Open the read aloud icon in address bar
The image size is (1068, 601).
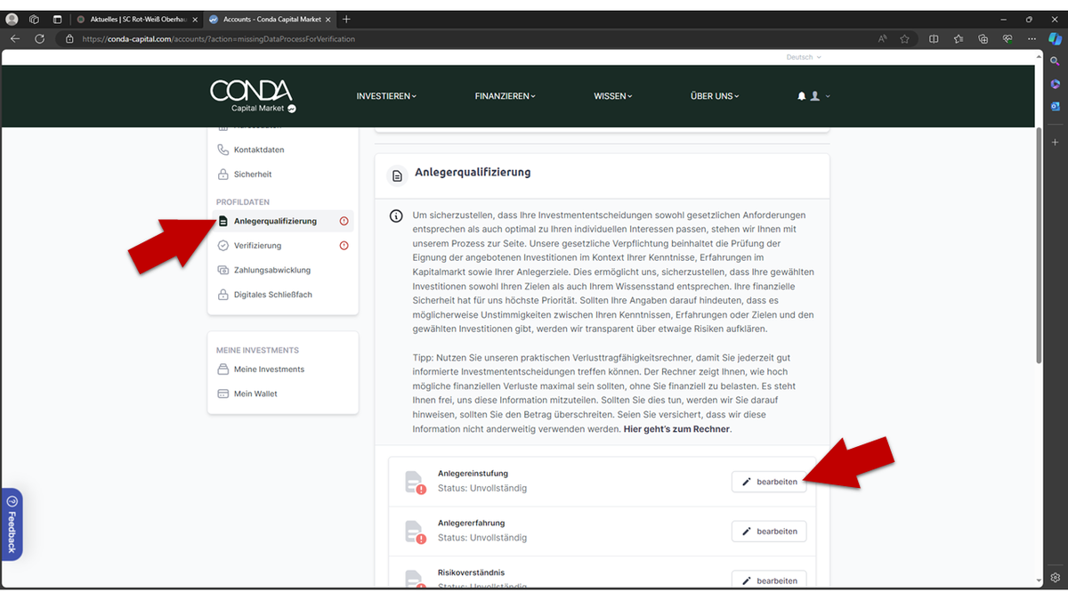click(883, 39)
